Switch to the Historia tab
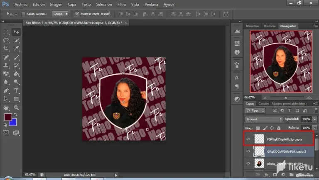This screenshot has width=319, height=180. [x=270, y=26]
